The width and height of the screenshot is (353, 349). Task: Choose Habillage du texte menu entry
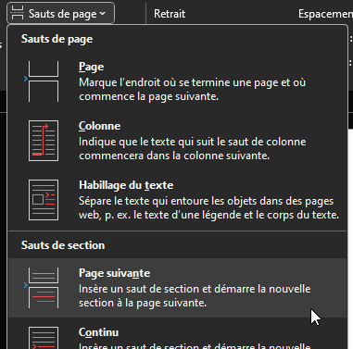click(177, 200)
